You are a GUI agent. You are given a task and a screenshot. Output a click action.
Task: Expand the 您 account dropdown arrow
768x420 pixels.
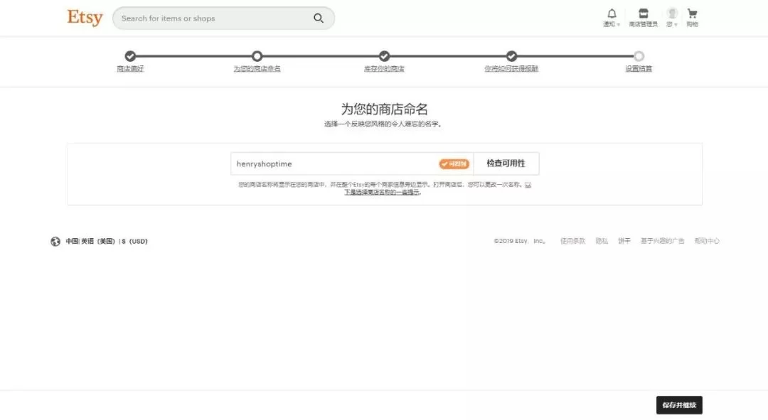point(676,25)
